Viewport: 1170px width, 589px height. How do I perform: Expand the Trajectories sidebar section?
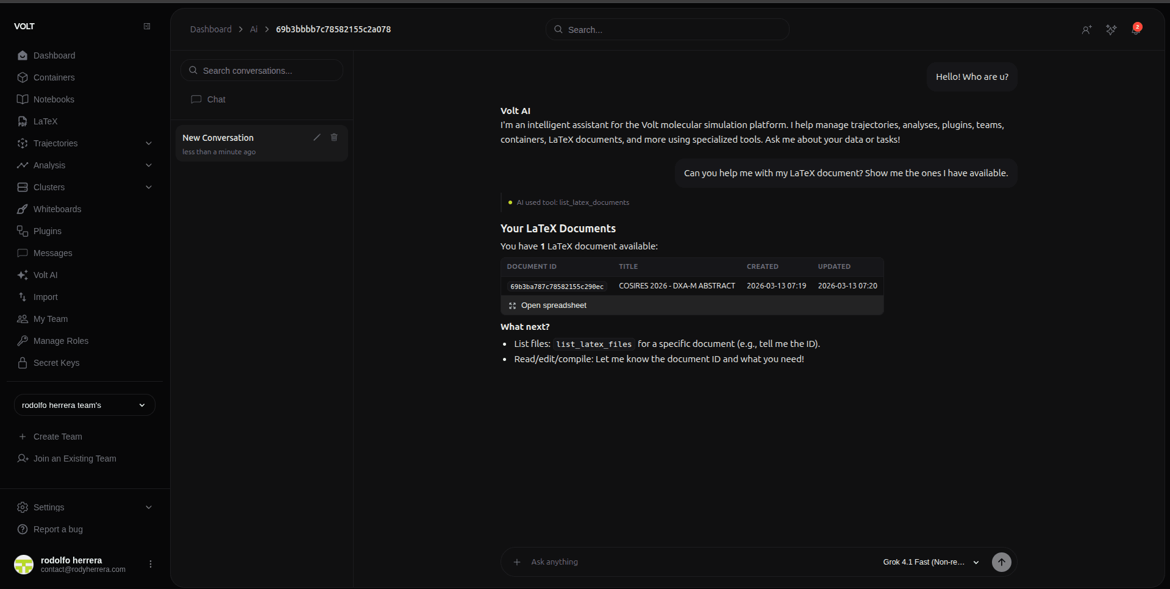(148, 143)
